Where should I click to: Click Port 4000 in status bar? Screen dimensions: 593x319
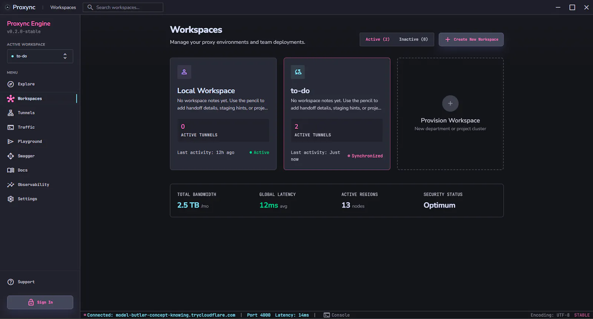259,315
